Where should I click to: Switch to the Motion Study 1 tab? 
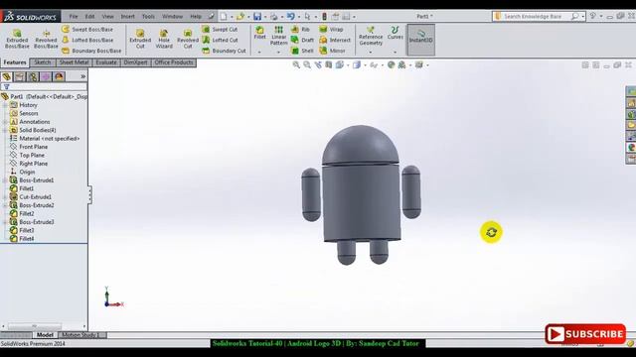pos(80,335)
